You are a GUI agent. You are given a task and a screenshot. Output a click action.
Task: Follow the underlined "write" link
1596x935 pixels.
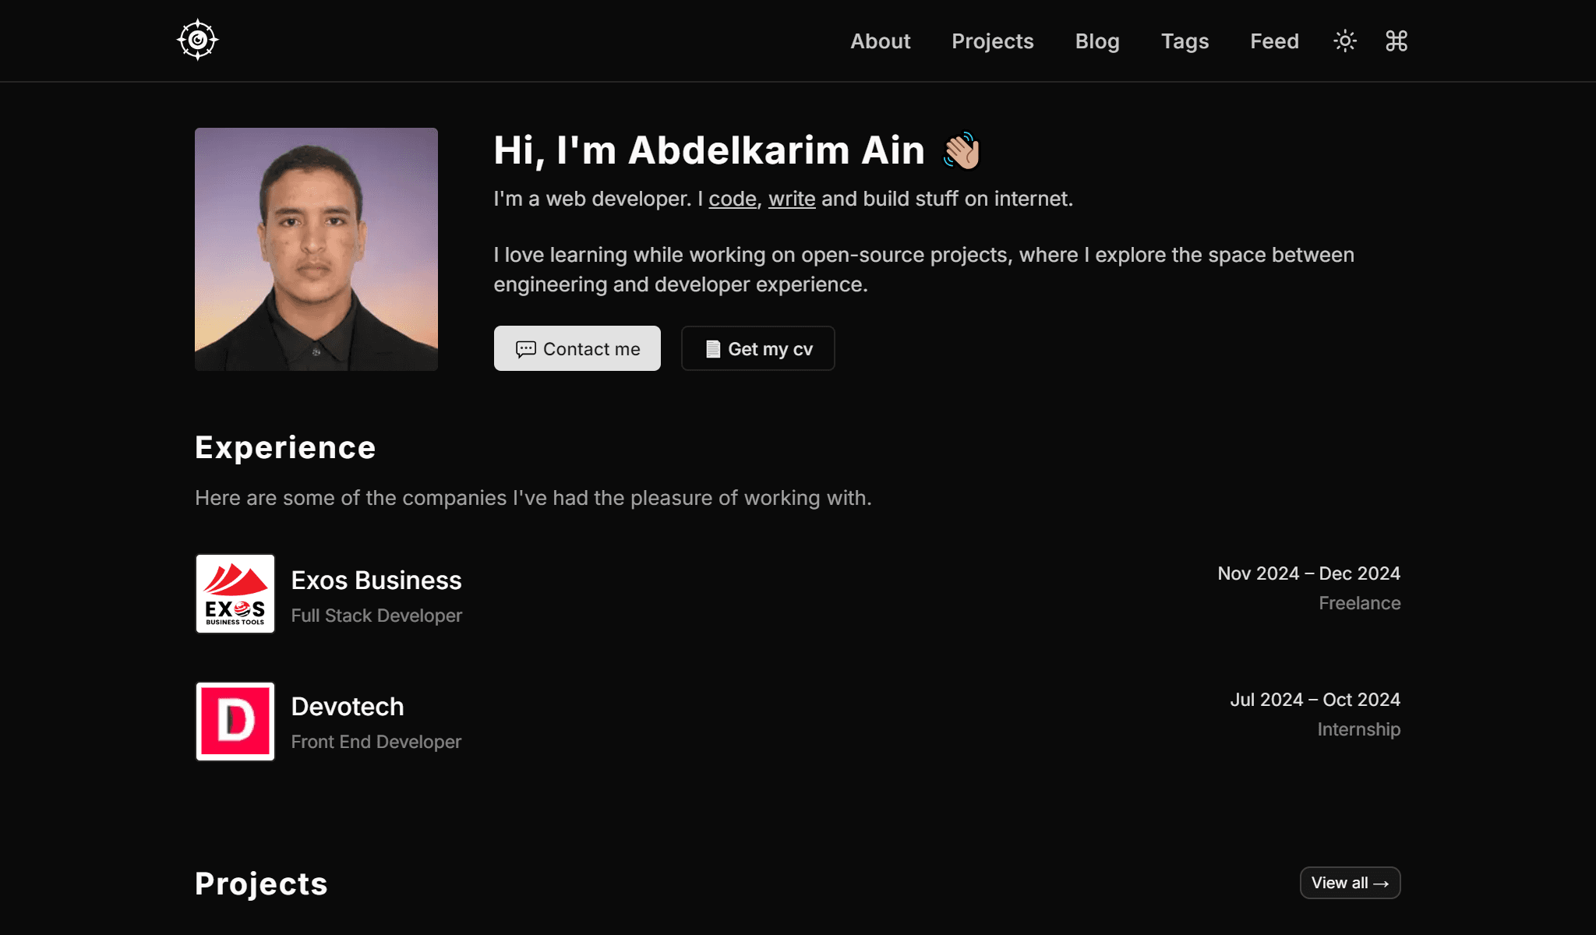click(791, 199)
